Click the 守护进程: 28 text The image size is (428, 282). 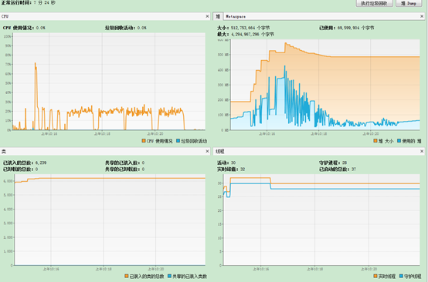[333, 163]
